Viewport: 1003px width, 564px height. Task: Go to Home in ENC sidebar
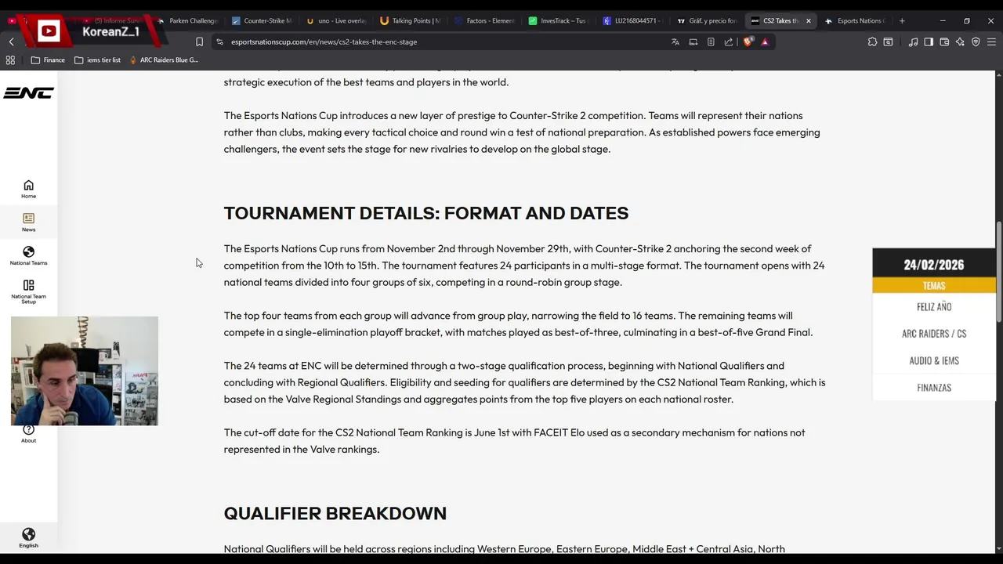(28, 189)
